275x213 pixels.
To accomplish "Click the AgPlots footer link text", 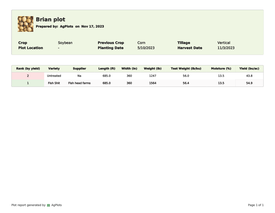I will pyautogui.click(x=56, y=205).
